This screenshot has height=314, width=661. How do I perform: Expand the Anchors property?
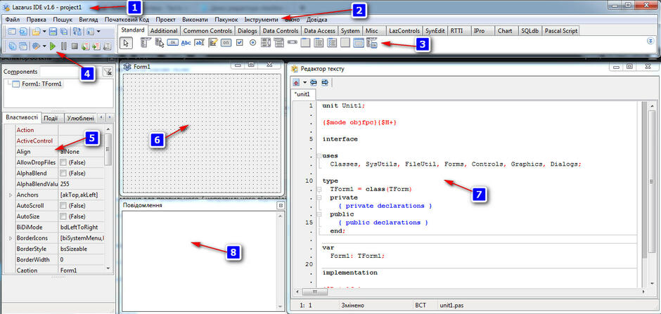(11, 195)
